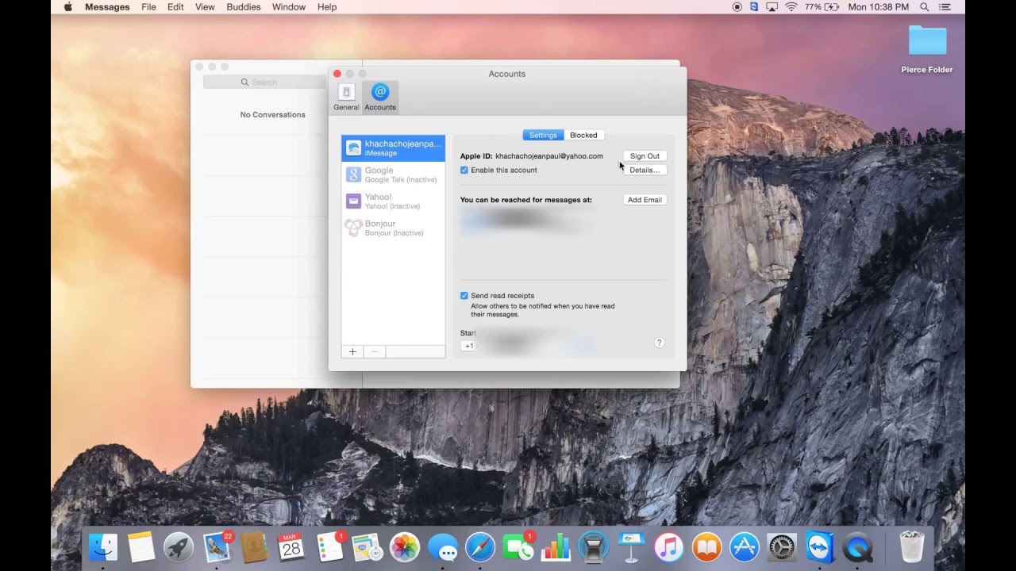1016x571 pixels.
Task: Open QuickTime Player in Dock
Action: point(857,547)
